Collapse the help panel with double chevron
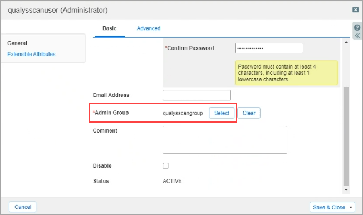 point(357,36)
